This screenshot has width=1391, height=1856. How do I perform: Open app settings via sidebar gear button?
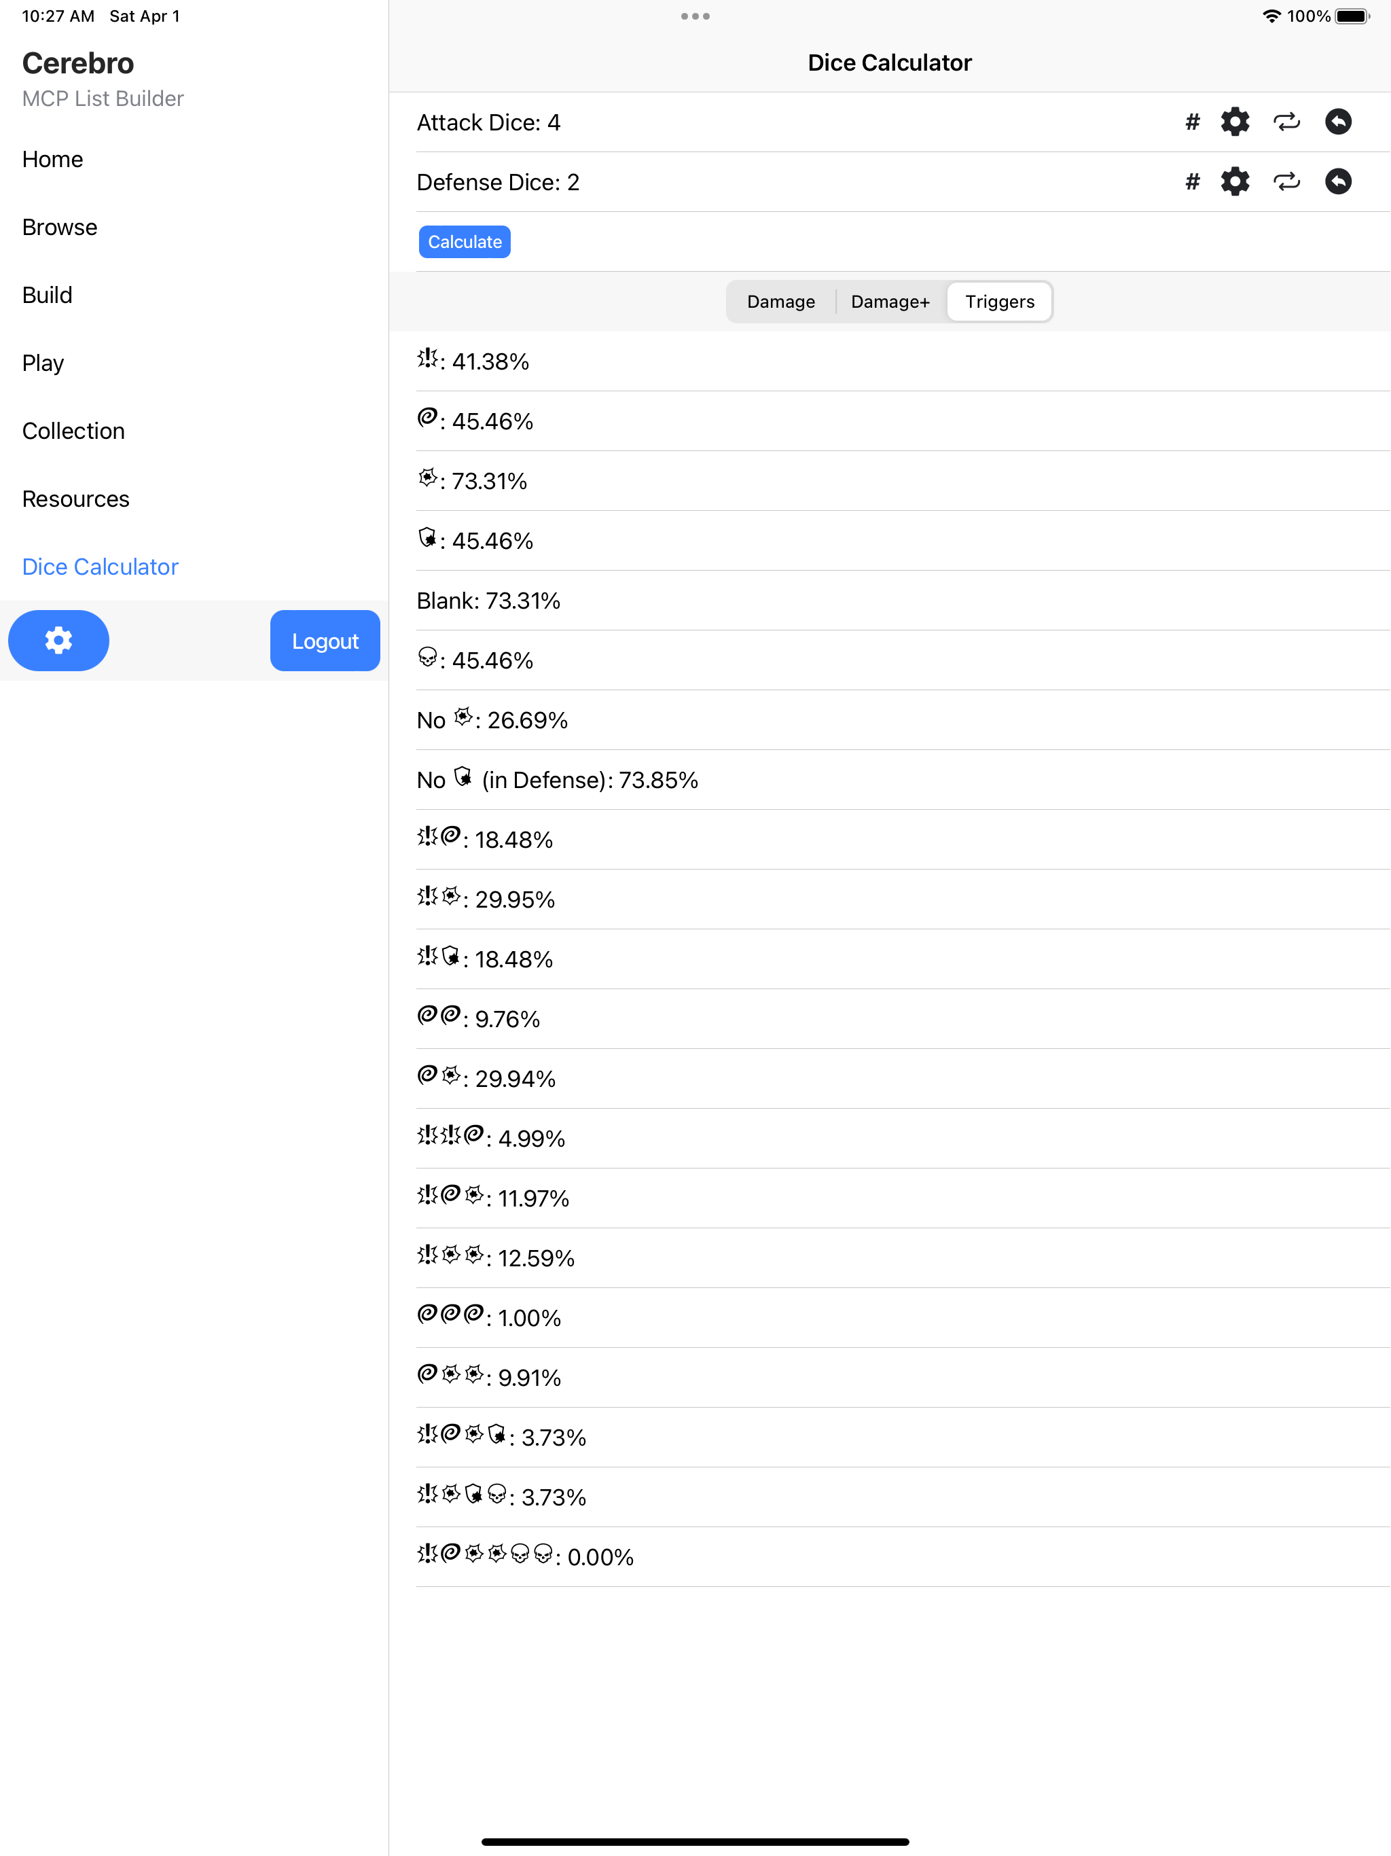tap(58, 640)
